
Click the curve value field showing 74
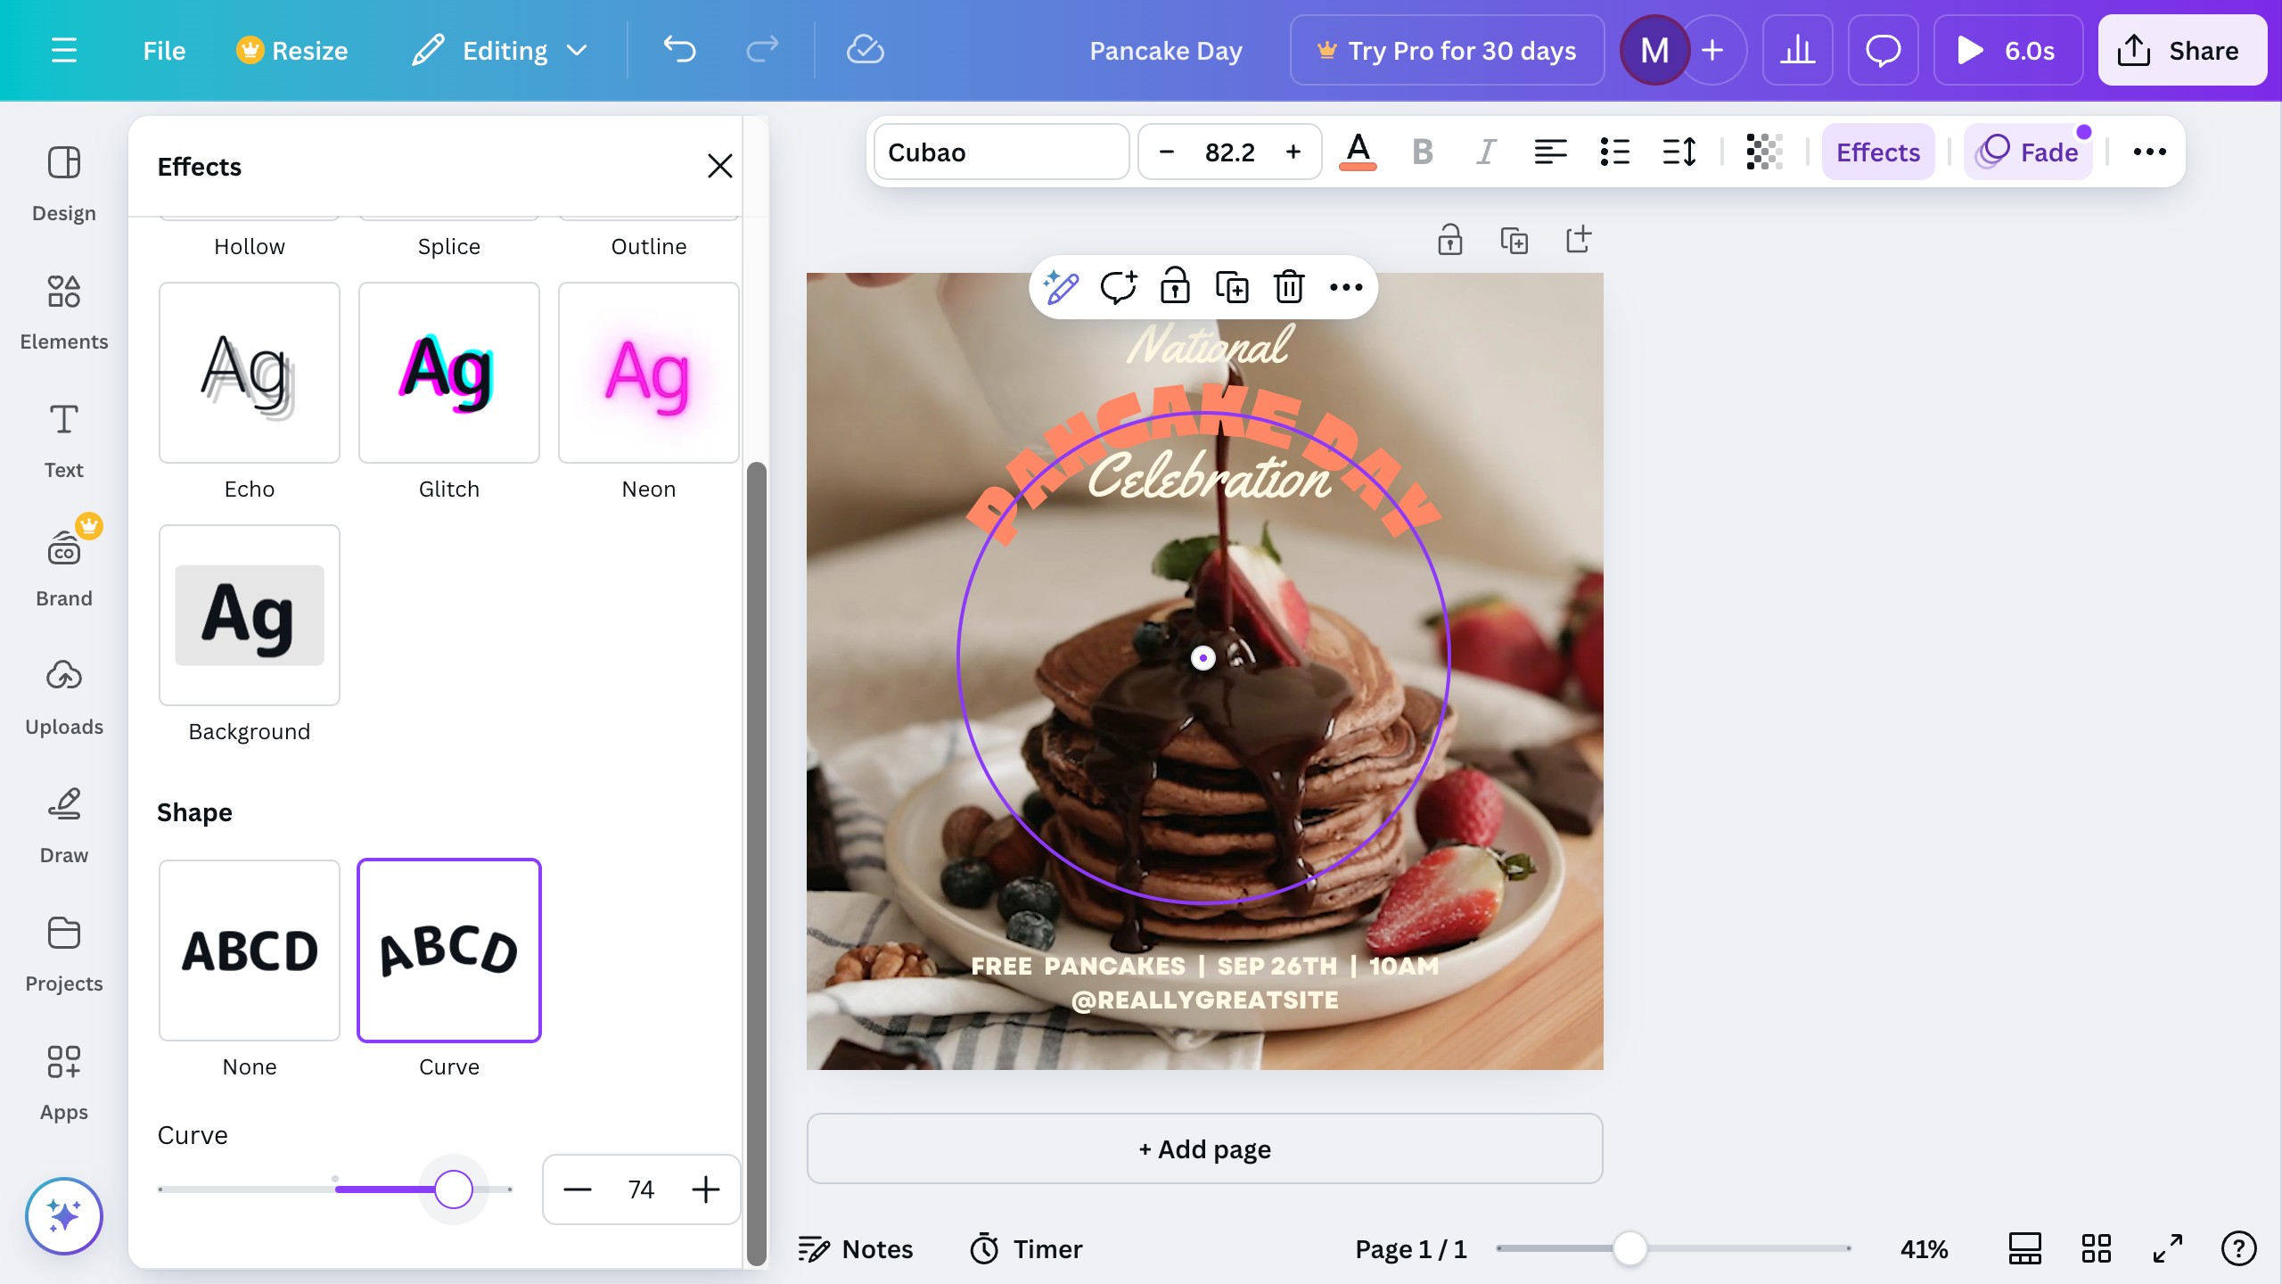(x=641, y=1189)
